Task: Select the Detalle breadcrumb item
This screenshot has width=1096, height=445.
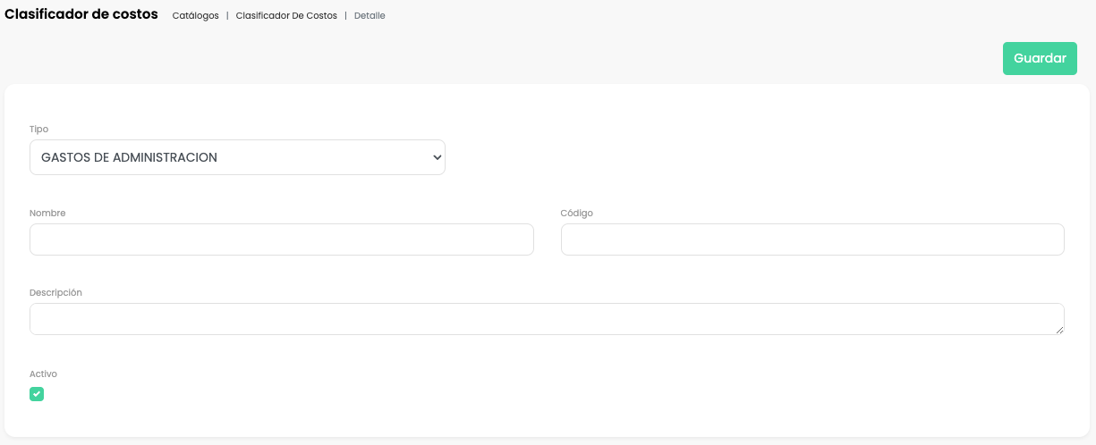Action: coord(370,16)
